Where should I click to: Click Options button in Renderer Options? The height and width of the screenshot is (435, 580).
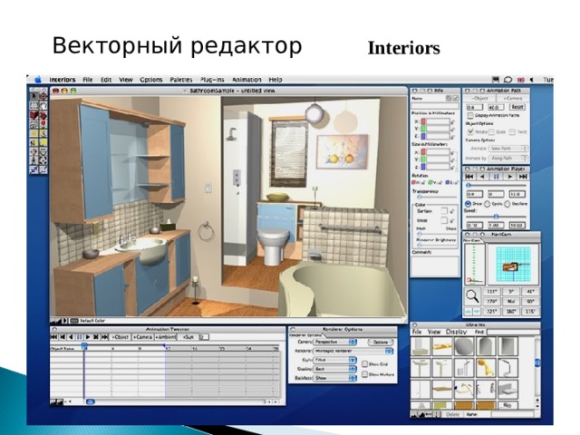click(381, 343)
